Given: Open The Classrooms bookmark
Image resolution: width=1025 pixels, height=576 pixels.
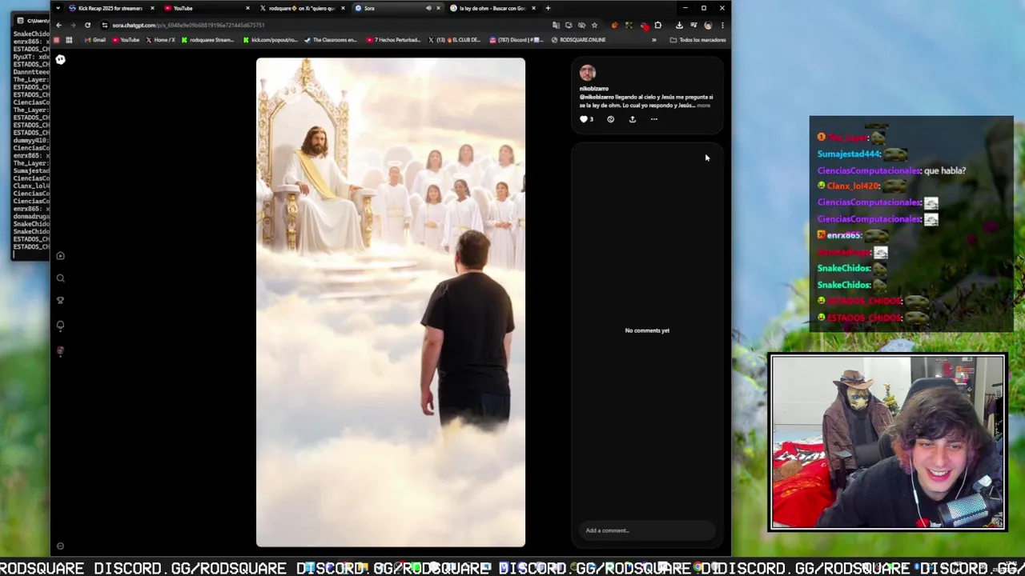Looking at the screenshot, I should 331,40.
